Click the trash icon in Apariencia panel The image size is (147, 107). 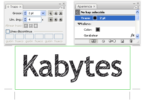131,41
